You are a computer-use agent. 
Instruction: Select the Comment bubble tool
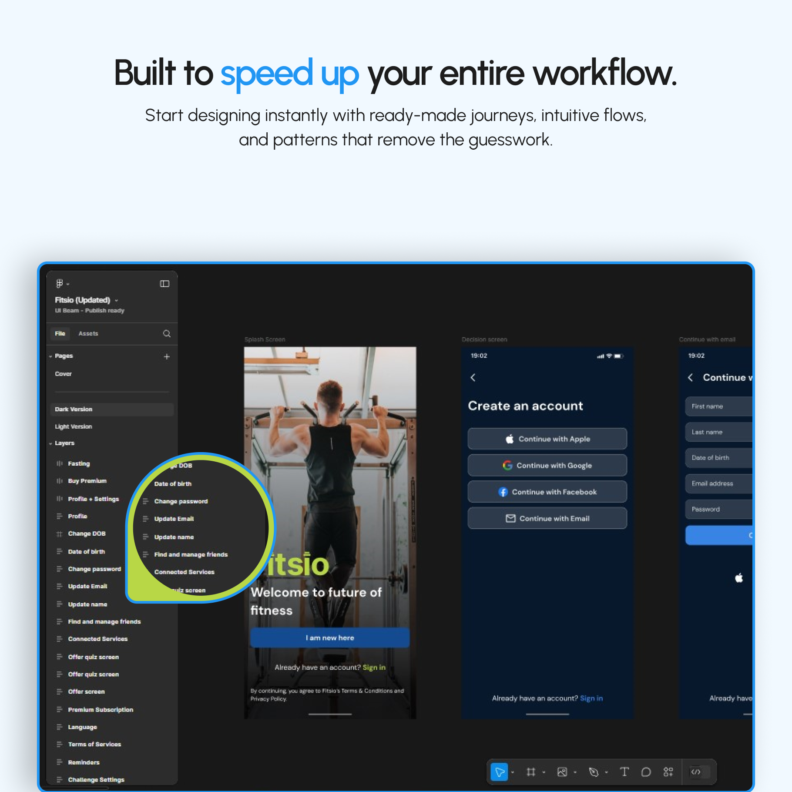[x=646, y=772]
